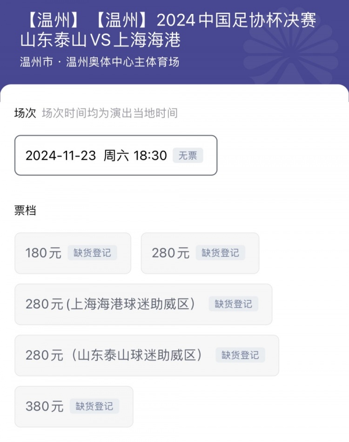
Task: Tap 缺货登记 beside the 180元 price
Action: coord(92,253)
